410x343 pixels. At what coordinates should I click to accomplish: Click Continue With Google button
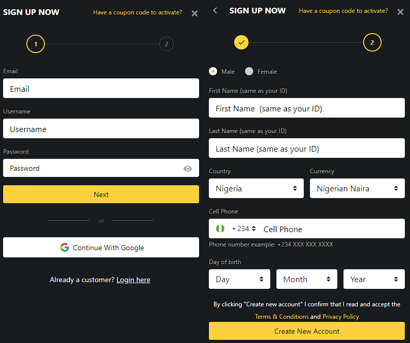[101, 248]
